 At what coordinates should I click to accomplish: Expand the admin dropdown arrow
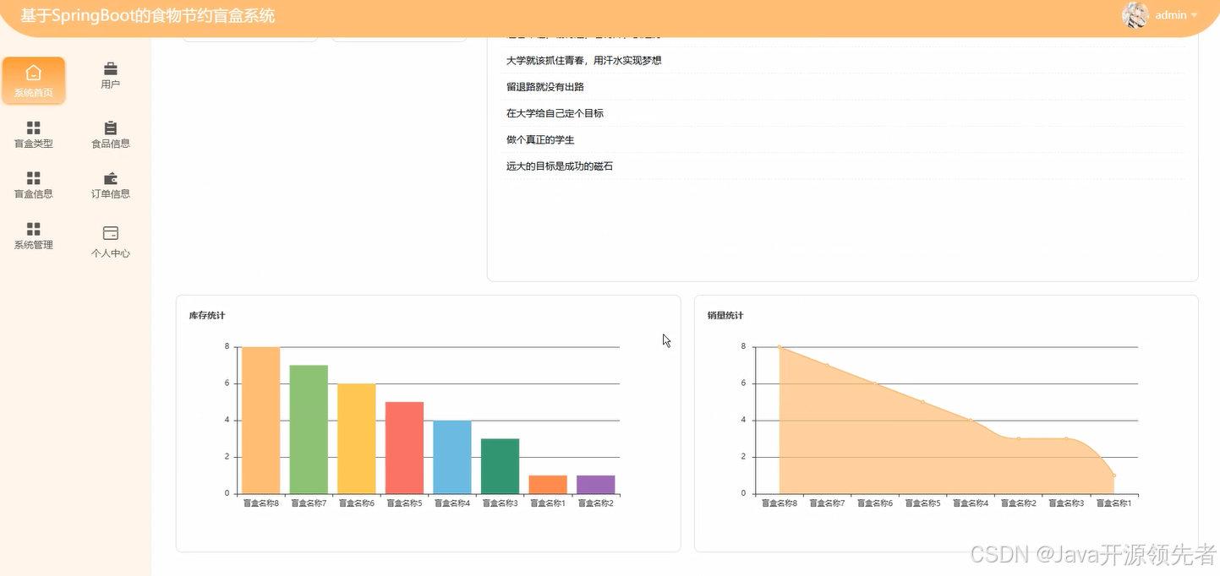tap(1195, 16)
